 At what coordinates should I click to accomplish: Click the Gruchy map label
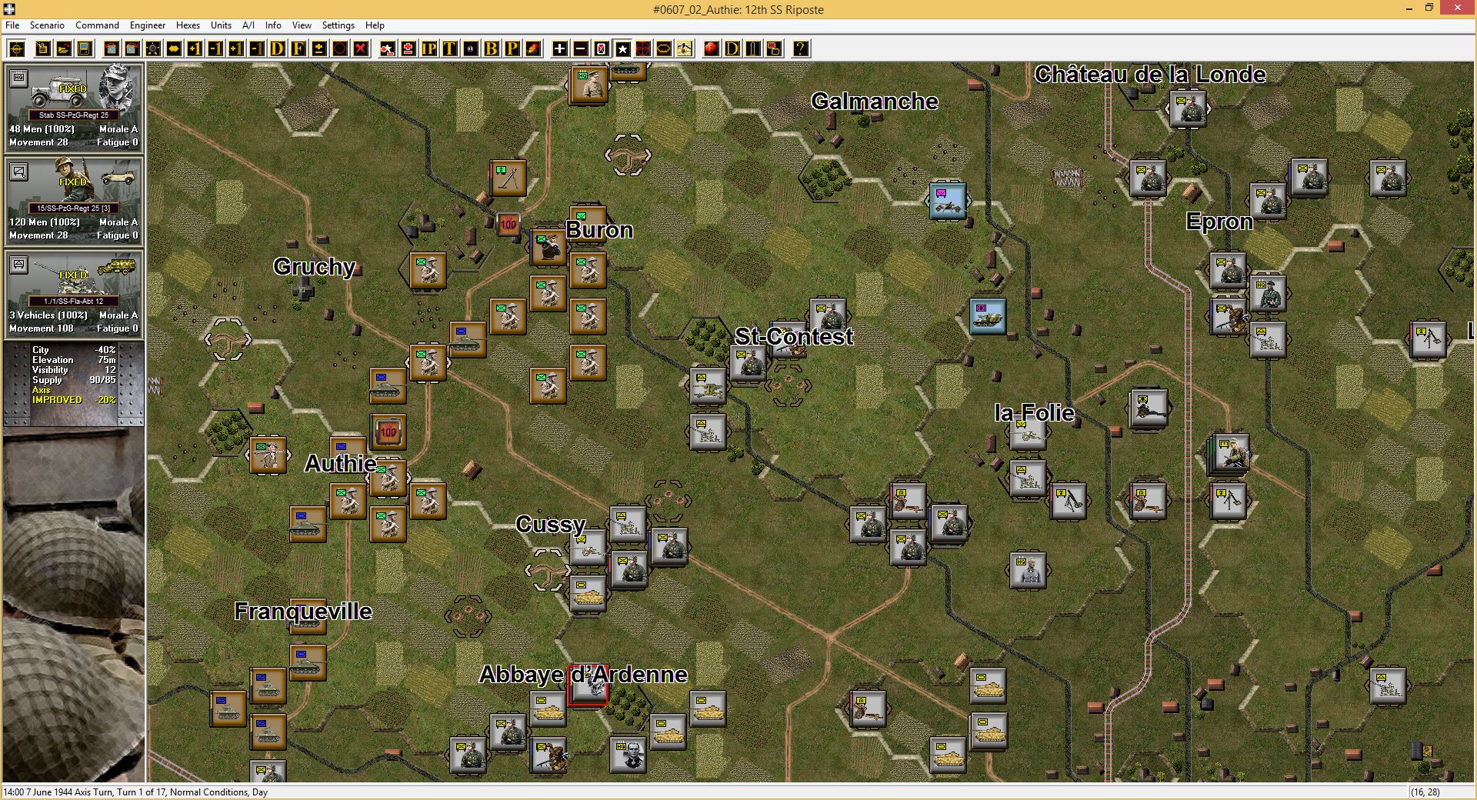click(314, 266)
